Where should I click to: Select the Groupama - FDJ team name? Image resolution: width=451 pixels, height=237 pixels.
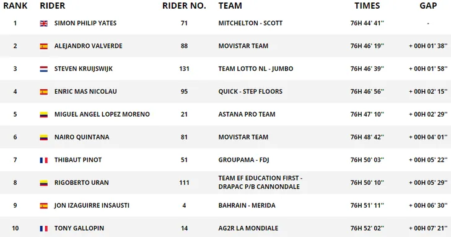(x=243, y=160)
